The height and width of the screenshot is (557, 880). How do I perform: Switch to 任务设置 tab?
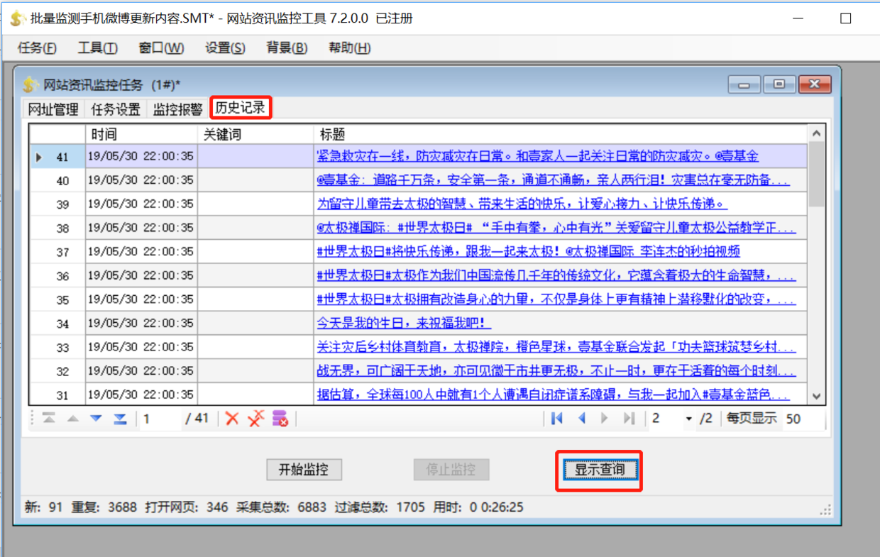116,109
